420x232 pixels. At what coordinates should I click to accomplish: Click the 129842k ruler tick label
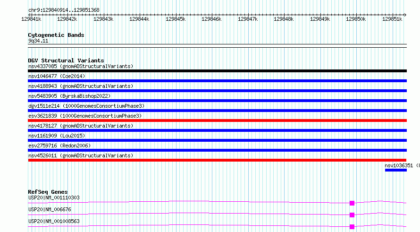tap(67, 19)
